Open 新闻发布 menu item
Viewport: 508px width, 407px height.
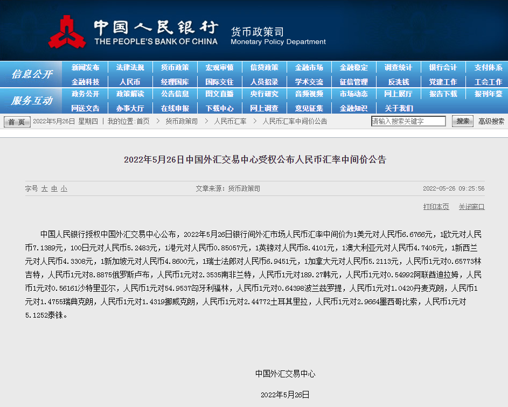85,67
